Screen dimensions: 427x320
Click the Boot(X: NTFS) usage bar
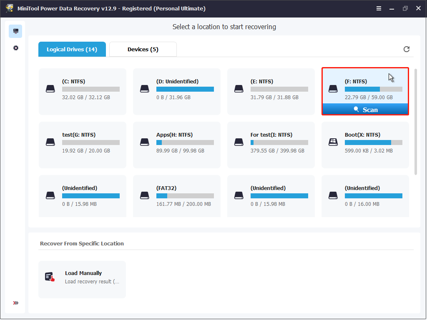373,142
